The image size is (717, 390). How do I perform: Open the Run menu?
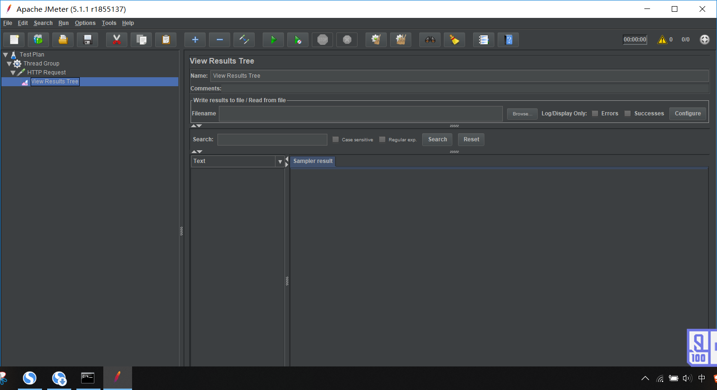[x=64, y=23]
